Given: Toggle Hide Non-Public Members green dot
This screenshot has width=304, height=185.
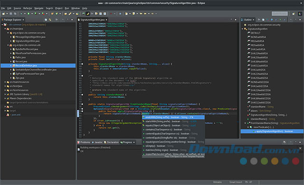Looking at the screenshot, I should 280,20.
